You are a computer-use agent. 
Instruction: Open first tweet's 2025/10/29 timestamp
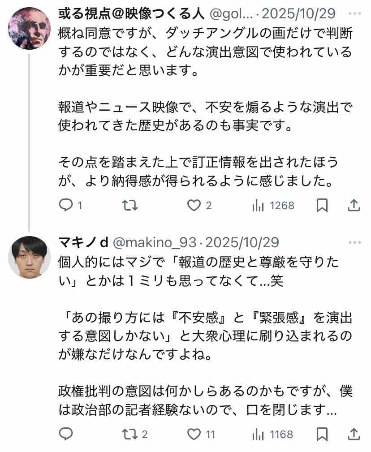298,13
